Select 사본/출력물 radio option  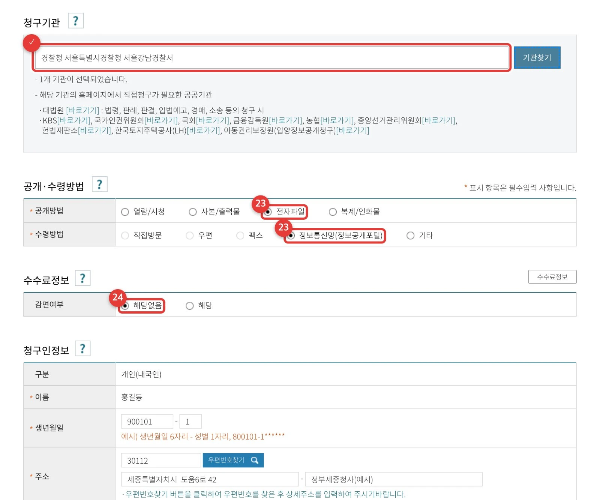(193, 212)
